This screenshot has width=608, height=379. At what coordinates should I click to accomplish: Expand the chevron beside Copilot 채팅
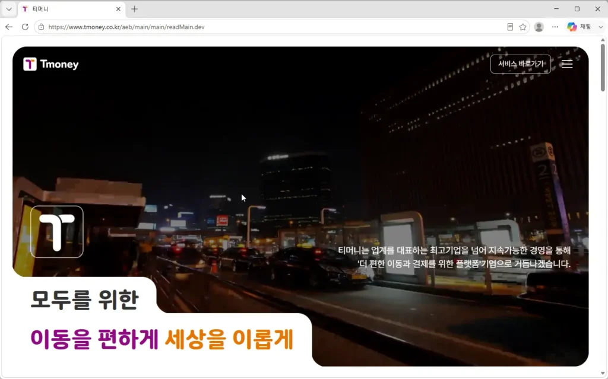[x=600, y=27]
